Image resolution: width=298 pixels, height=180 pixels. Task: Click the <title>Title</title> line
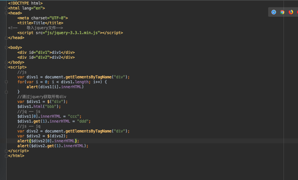40,23
